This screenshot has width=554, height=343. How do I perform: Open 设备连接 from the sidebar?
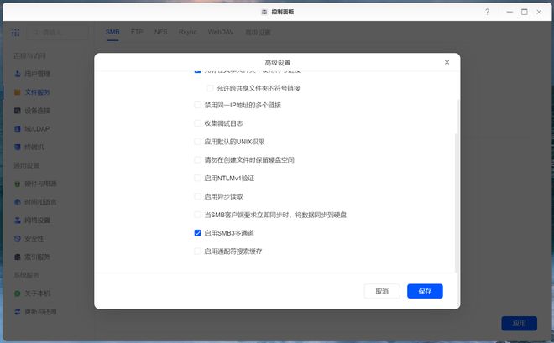click(37, 111)
